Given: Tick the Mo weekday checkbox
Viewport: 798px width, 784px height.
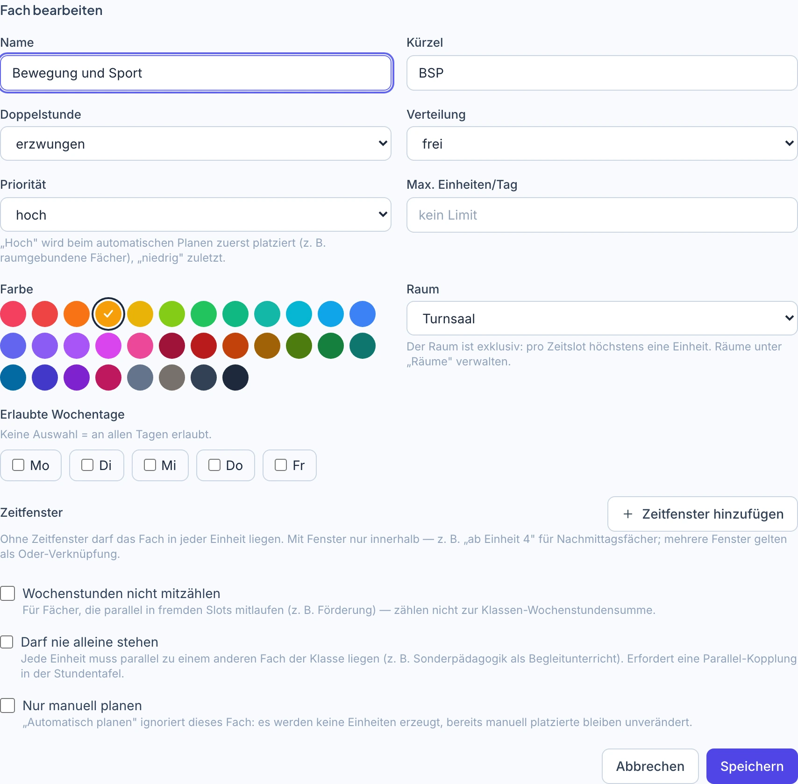Looking at the screenshot, I should 18,465.
